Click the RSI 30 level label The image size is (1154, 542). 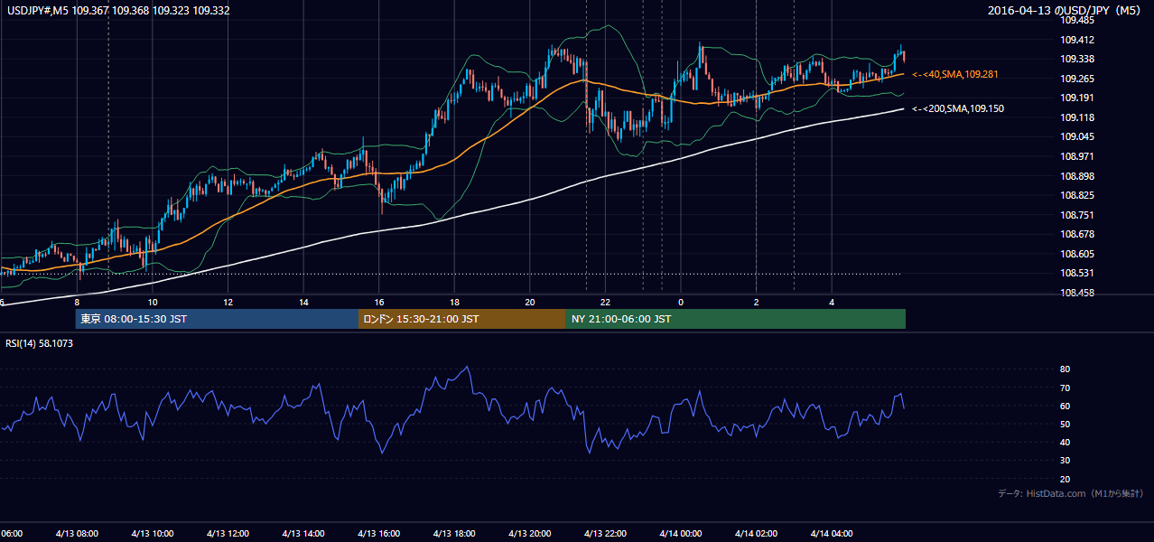click(1066, 461)
